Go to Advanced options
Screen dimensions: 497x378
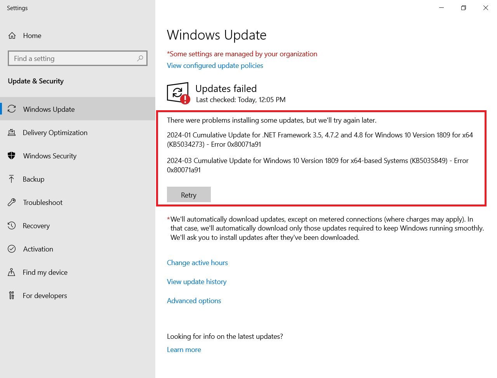[x=194, y=301]
